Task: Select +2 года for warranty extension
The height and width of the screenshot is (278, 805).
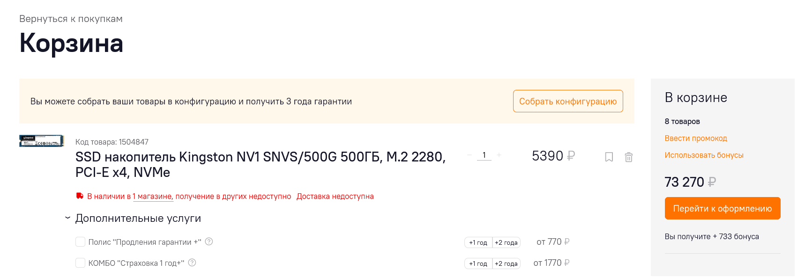Action: pyautogui.click(x=506, y=242)
